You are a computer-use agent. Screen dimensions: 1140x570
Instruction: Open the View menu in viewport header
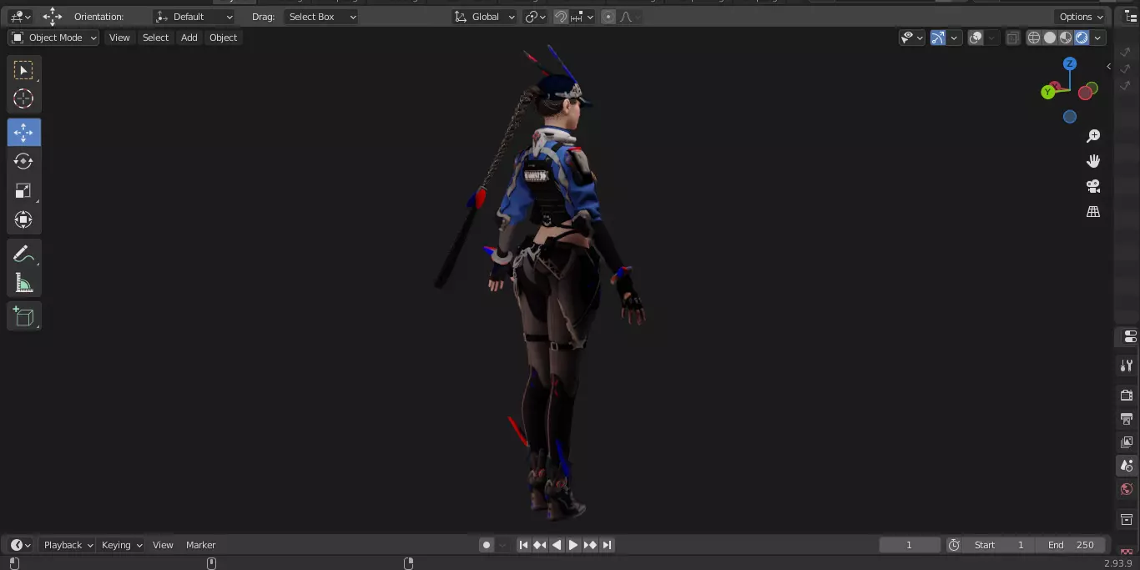click(x=119, y=38)
